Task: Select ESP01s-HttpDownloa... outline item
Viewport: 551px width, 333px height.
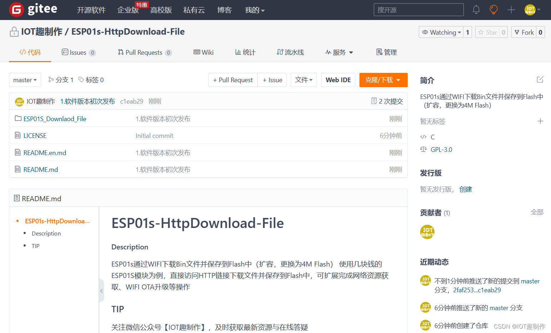Action: 57,221
